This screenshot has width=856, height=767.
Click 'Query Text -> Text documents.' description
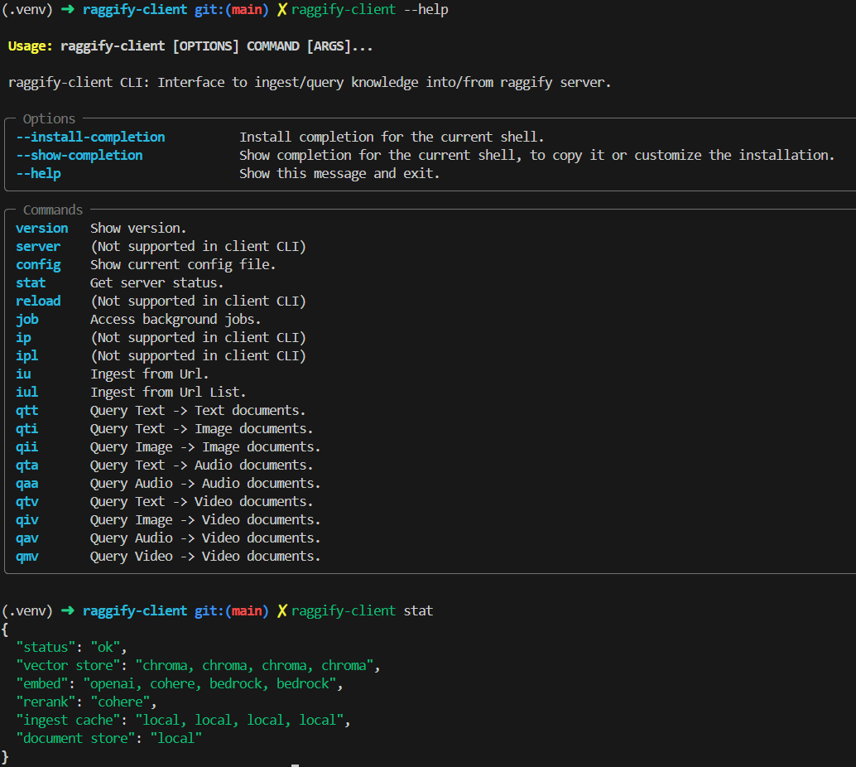tap(198, 411)
